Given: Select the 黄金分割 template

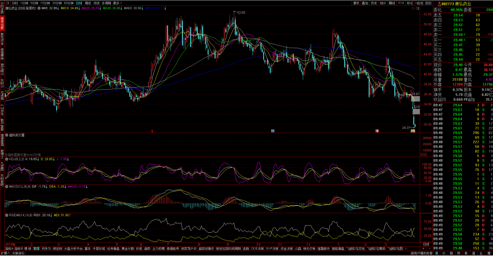Looking at the screenshot, I should coord(128,249).
